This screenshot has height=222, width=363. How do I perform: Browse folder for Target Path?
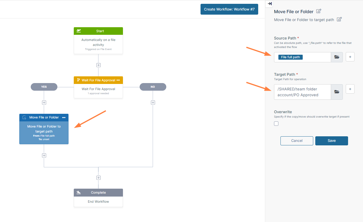click(337, 92)
